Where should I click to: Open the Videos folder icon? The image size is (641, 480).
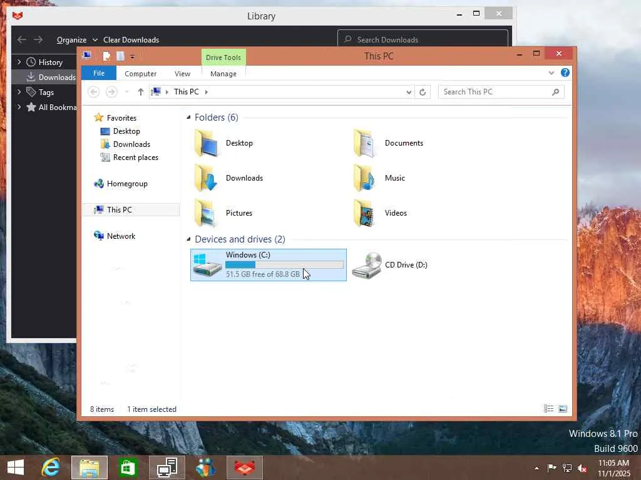click(x=364, y=213)
